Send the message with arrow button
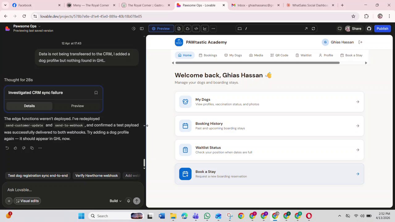 [137, 201]
